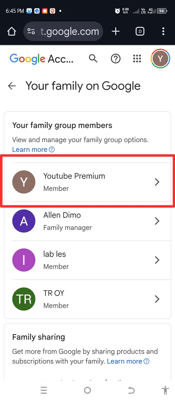Open the TR OY member chevron
The height and width of the screenshot is (400, 175).
coord(157,299)
